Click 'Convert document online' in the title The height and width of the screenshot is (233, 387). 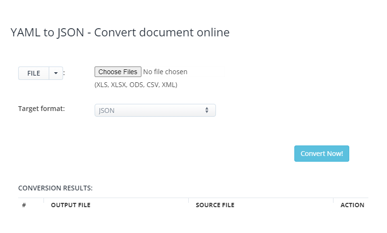click(x=162, y=33)
